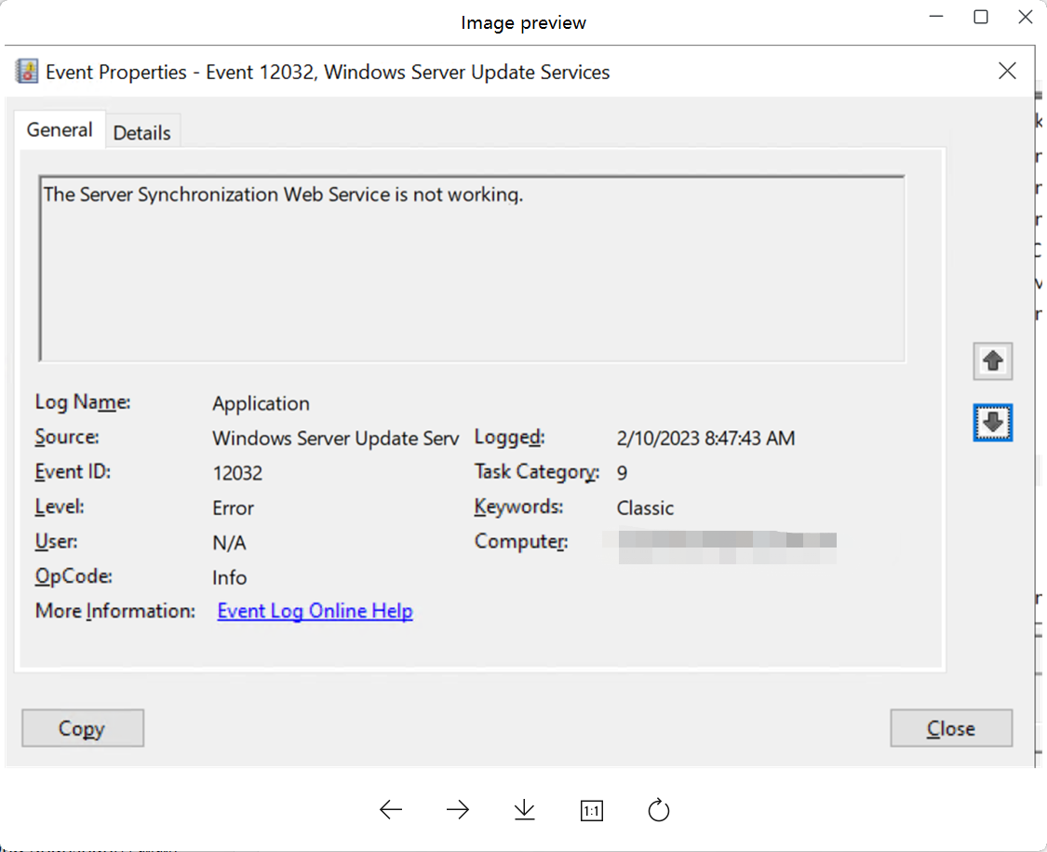
Task: Go to next image in preview
Action: click(x=457, y=810)
